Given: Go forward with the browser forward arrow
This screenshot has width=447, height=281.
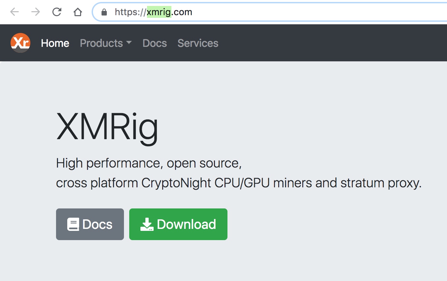Looking at the screenshot, I should click(35, 12).
